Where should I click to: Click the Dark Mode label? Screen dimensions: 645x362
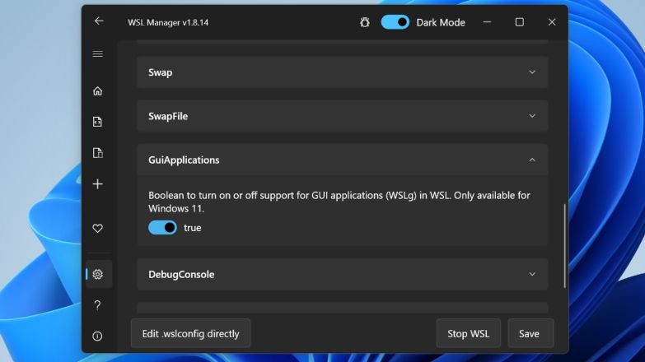(x=441, y=22)
